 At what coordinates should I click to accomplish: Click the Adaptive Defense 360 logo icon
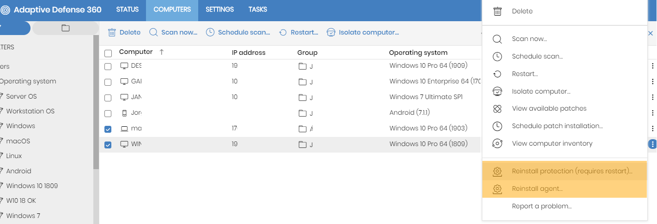[5, 10]
